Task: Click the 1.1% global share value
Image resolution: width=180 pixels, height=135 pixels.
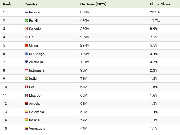Action: [x=154, y=128]
